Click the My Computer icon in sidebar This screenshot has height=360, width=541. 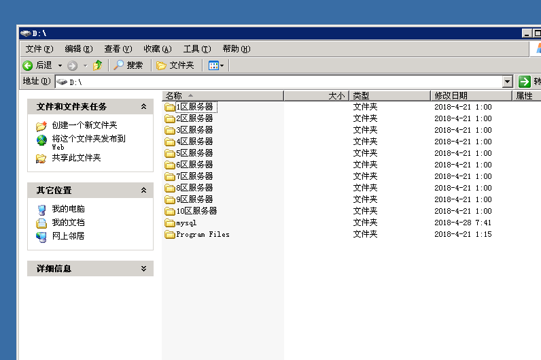click(x=41, y=210)
